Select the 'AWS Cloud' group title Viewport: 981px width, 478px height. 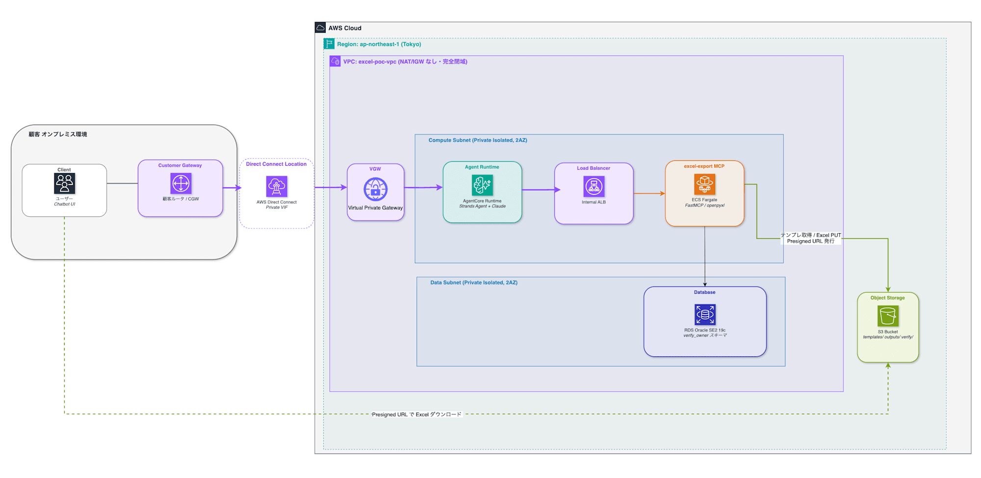[345, 28]
